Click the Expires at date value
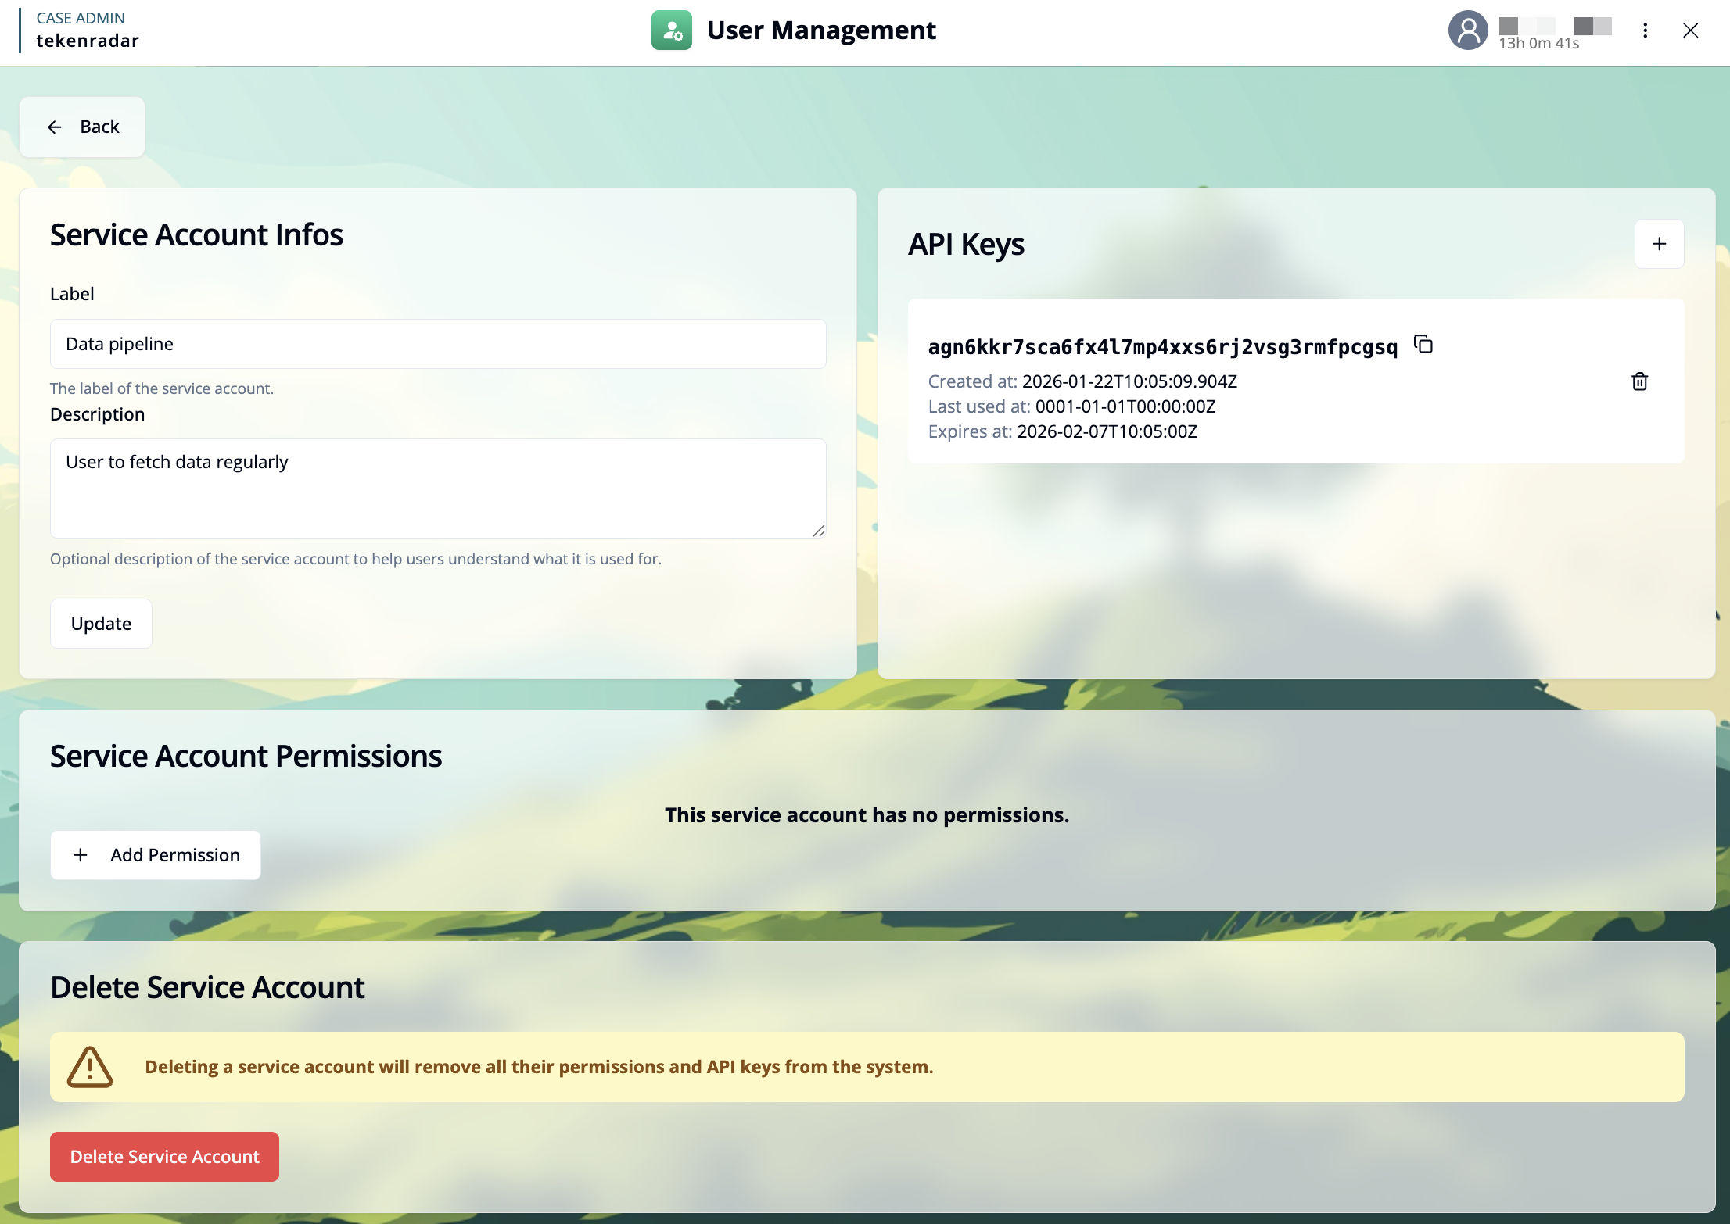 1107,431
